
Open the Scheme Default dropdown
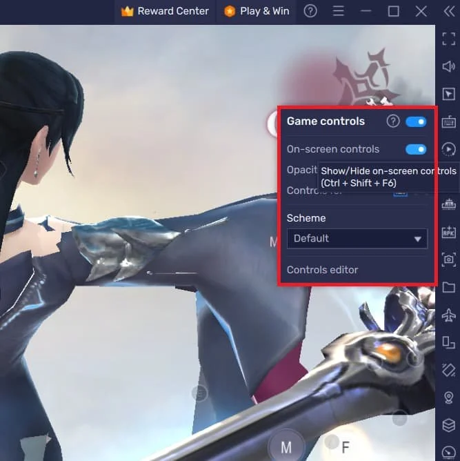[357, 239]
